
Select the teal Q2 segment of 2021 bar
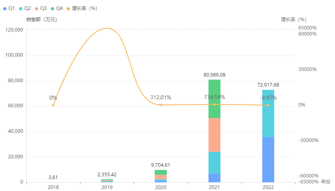[x=215, y=163]
